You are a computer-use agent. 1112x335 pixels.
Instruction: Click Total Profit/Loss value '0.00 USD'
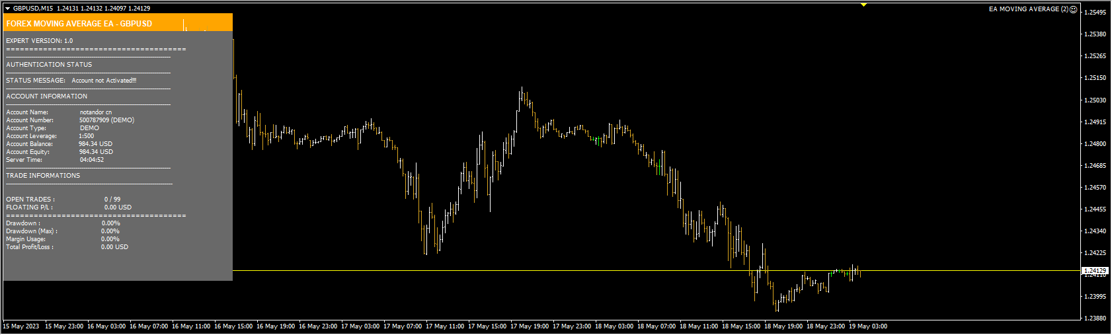tap(114, 247)
